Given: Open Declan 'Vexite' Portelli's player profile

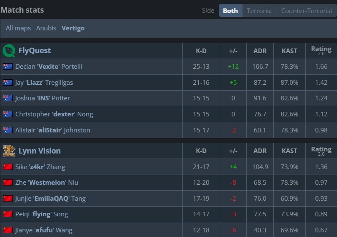Looking at the screenshot, I should click(x=49, y=67).
